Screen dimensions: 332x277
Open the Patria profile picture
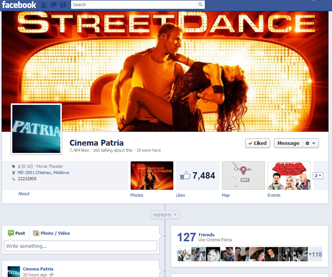(x=36, y=129)
